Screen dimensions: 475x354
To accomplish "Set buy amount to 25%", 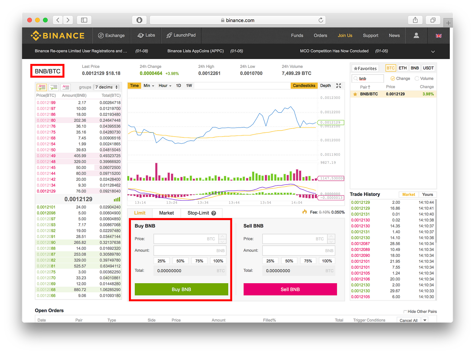I will click(161, 261).
